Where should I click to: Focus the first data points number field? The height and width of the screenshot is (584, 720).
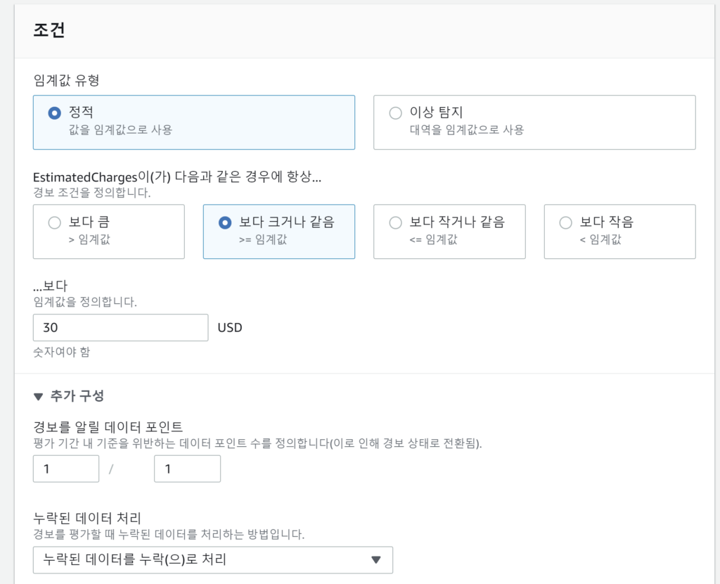[x=66, y=469]
